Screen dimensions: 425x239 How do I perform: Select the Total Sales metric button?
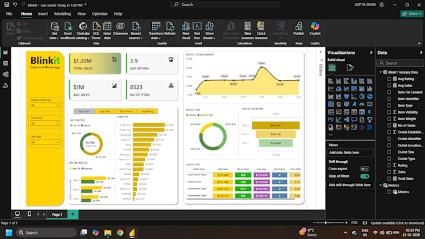(x=84, y=111)
